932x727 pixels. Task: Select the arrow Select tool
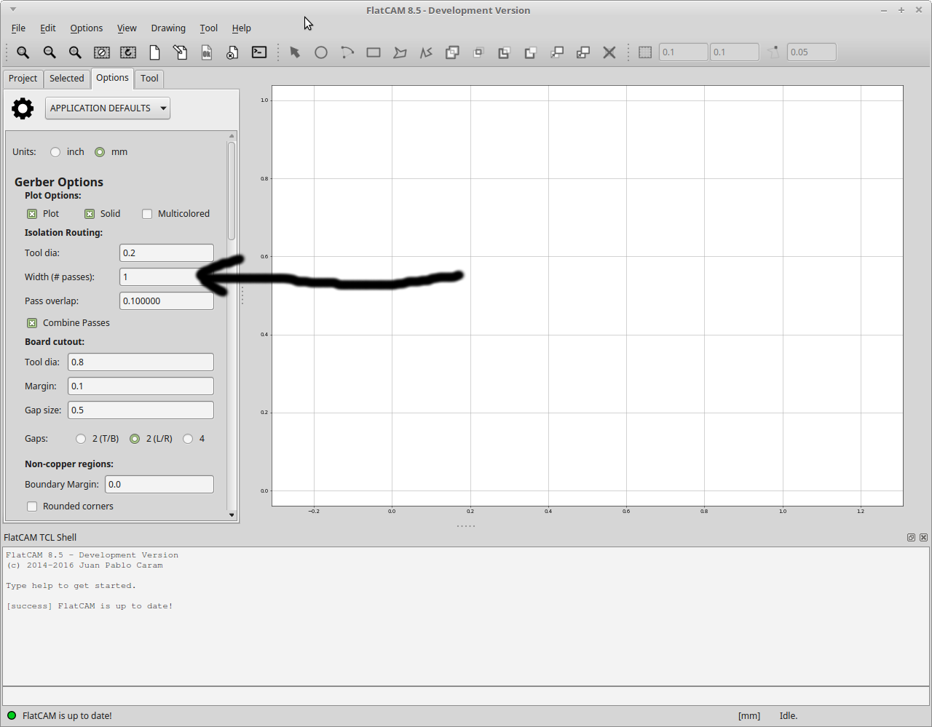(295, 52)
